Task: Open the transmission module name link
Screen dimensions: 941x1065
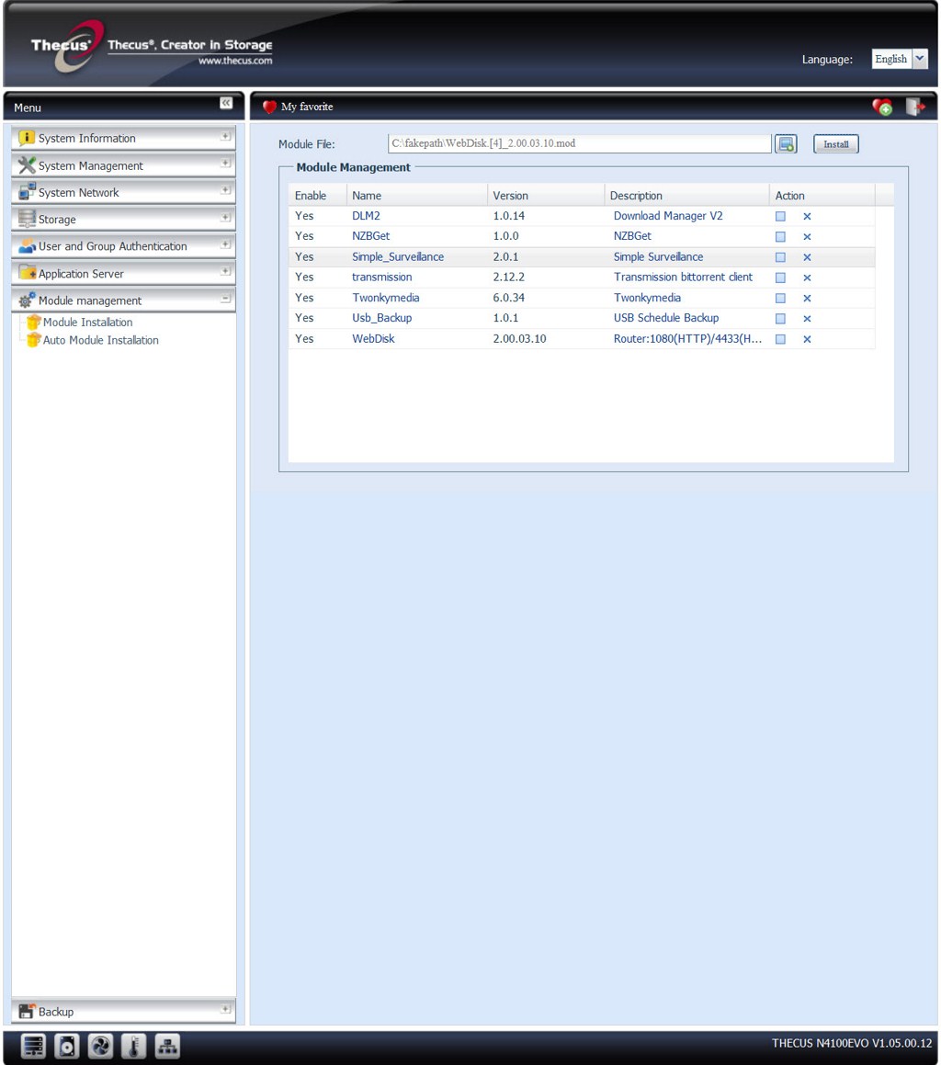Action: (x=382, y=278)
